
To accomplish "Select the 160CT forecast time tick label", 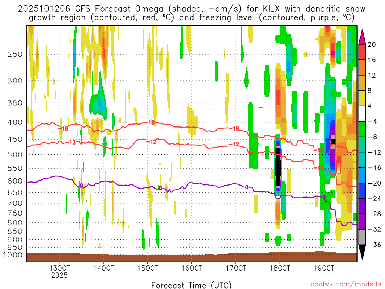I will coord(192,268).
